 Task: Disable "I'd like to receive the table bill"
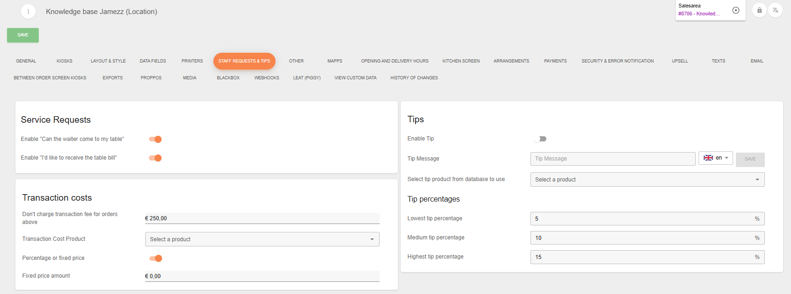tap(155, 158)
